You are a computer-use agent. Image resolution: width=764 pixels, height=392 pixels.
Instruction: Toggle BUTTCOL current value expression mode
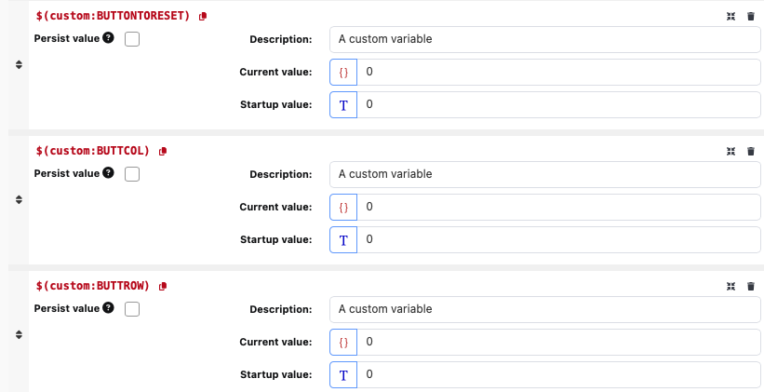coord(343,207)
